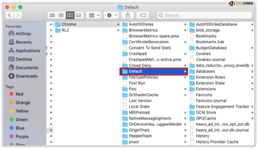Switch to column view
Viewport: 258px width, 149px height.
click(x=70, y=15)
